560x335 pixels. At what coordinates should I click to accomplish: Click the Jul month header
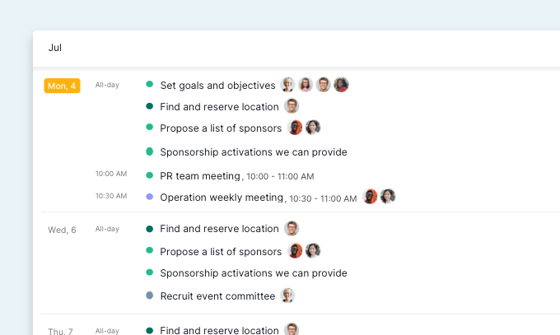tap(55, 48)
